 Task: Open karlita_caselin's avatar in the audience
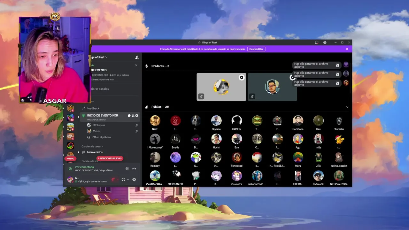point(339,157)
